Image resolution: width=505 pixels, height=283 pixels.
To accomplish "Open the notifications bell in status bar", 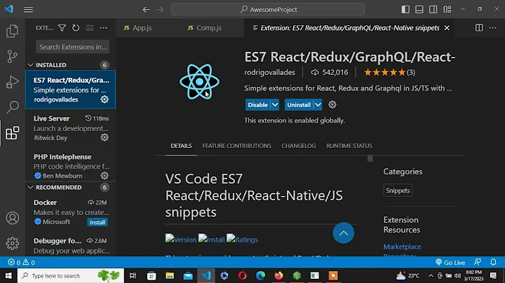I will [x=493, y=262].
